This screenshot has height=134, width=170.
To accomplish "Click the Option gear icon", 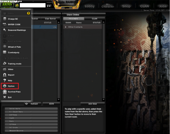I will pos(5,86).
